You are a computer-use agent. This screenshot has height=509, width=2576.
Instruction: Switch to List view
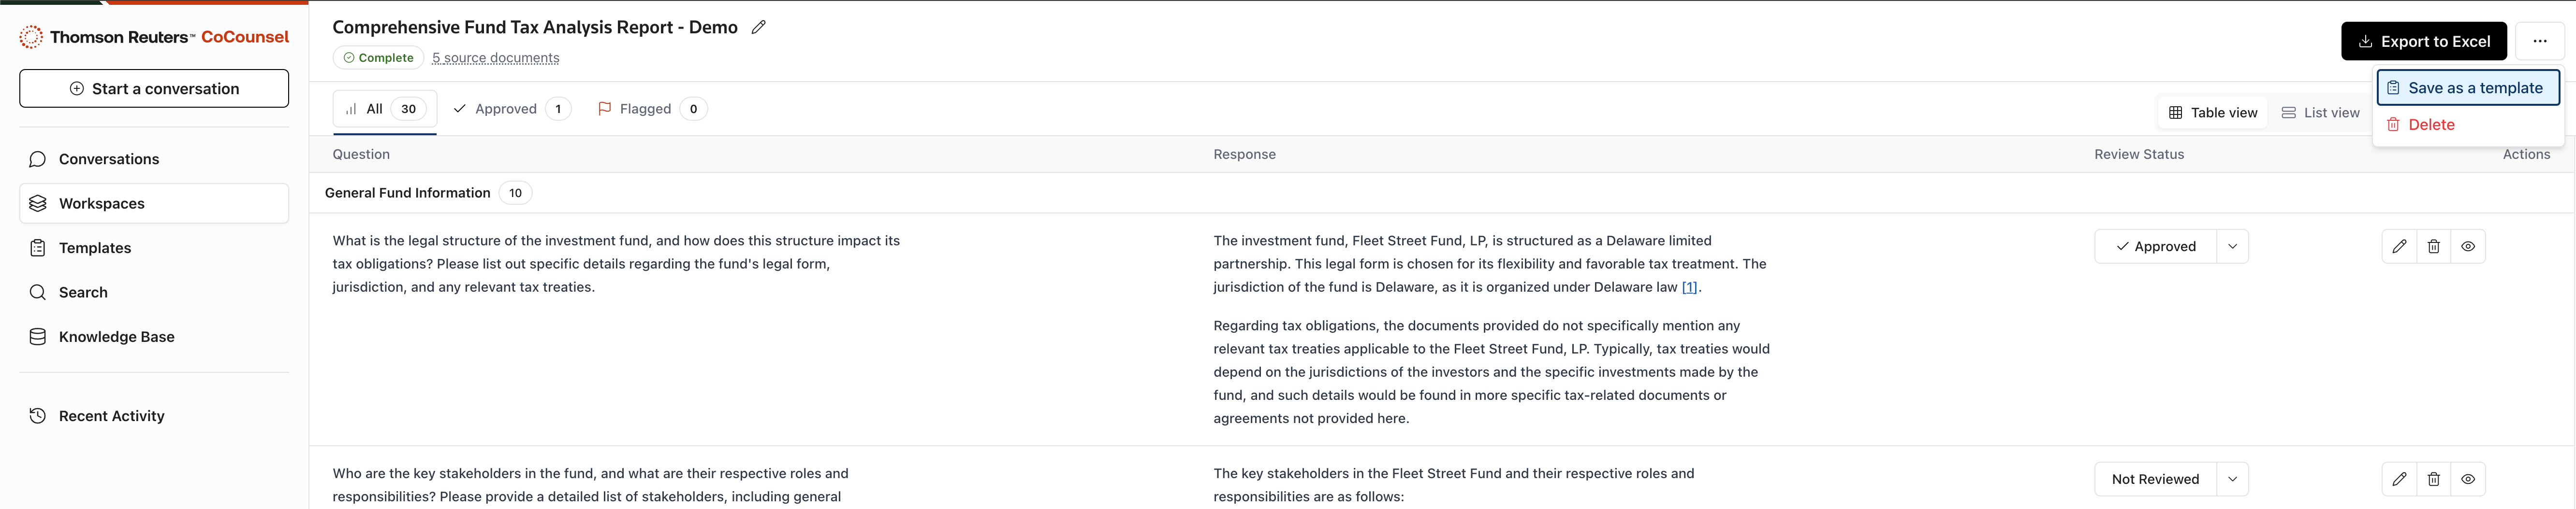click(x=2320, y=113)
